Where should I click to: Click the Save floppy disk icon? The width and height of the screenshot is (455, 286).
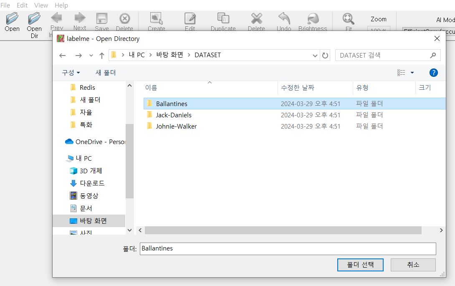tap(102, 18)
